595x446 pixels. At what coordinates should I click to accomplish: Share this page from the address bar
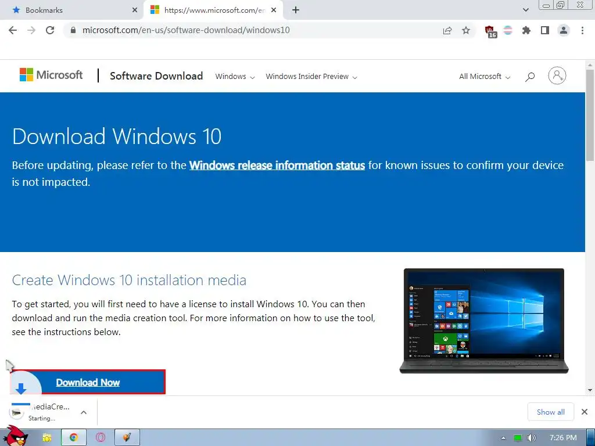point(447,31)
